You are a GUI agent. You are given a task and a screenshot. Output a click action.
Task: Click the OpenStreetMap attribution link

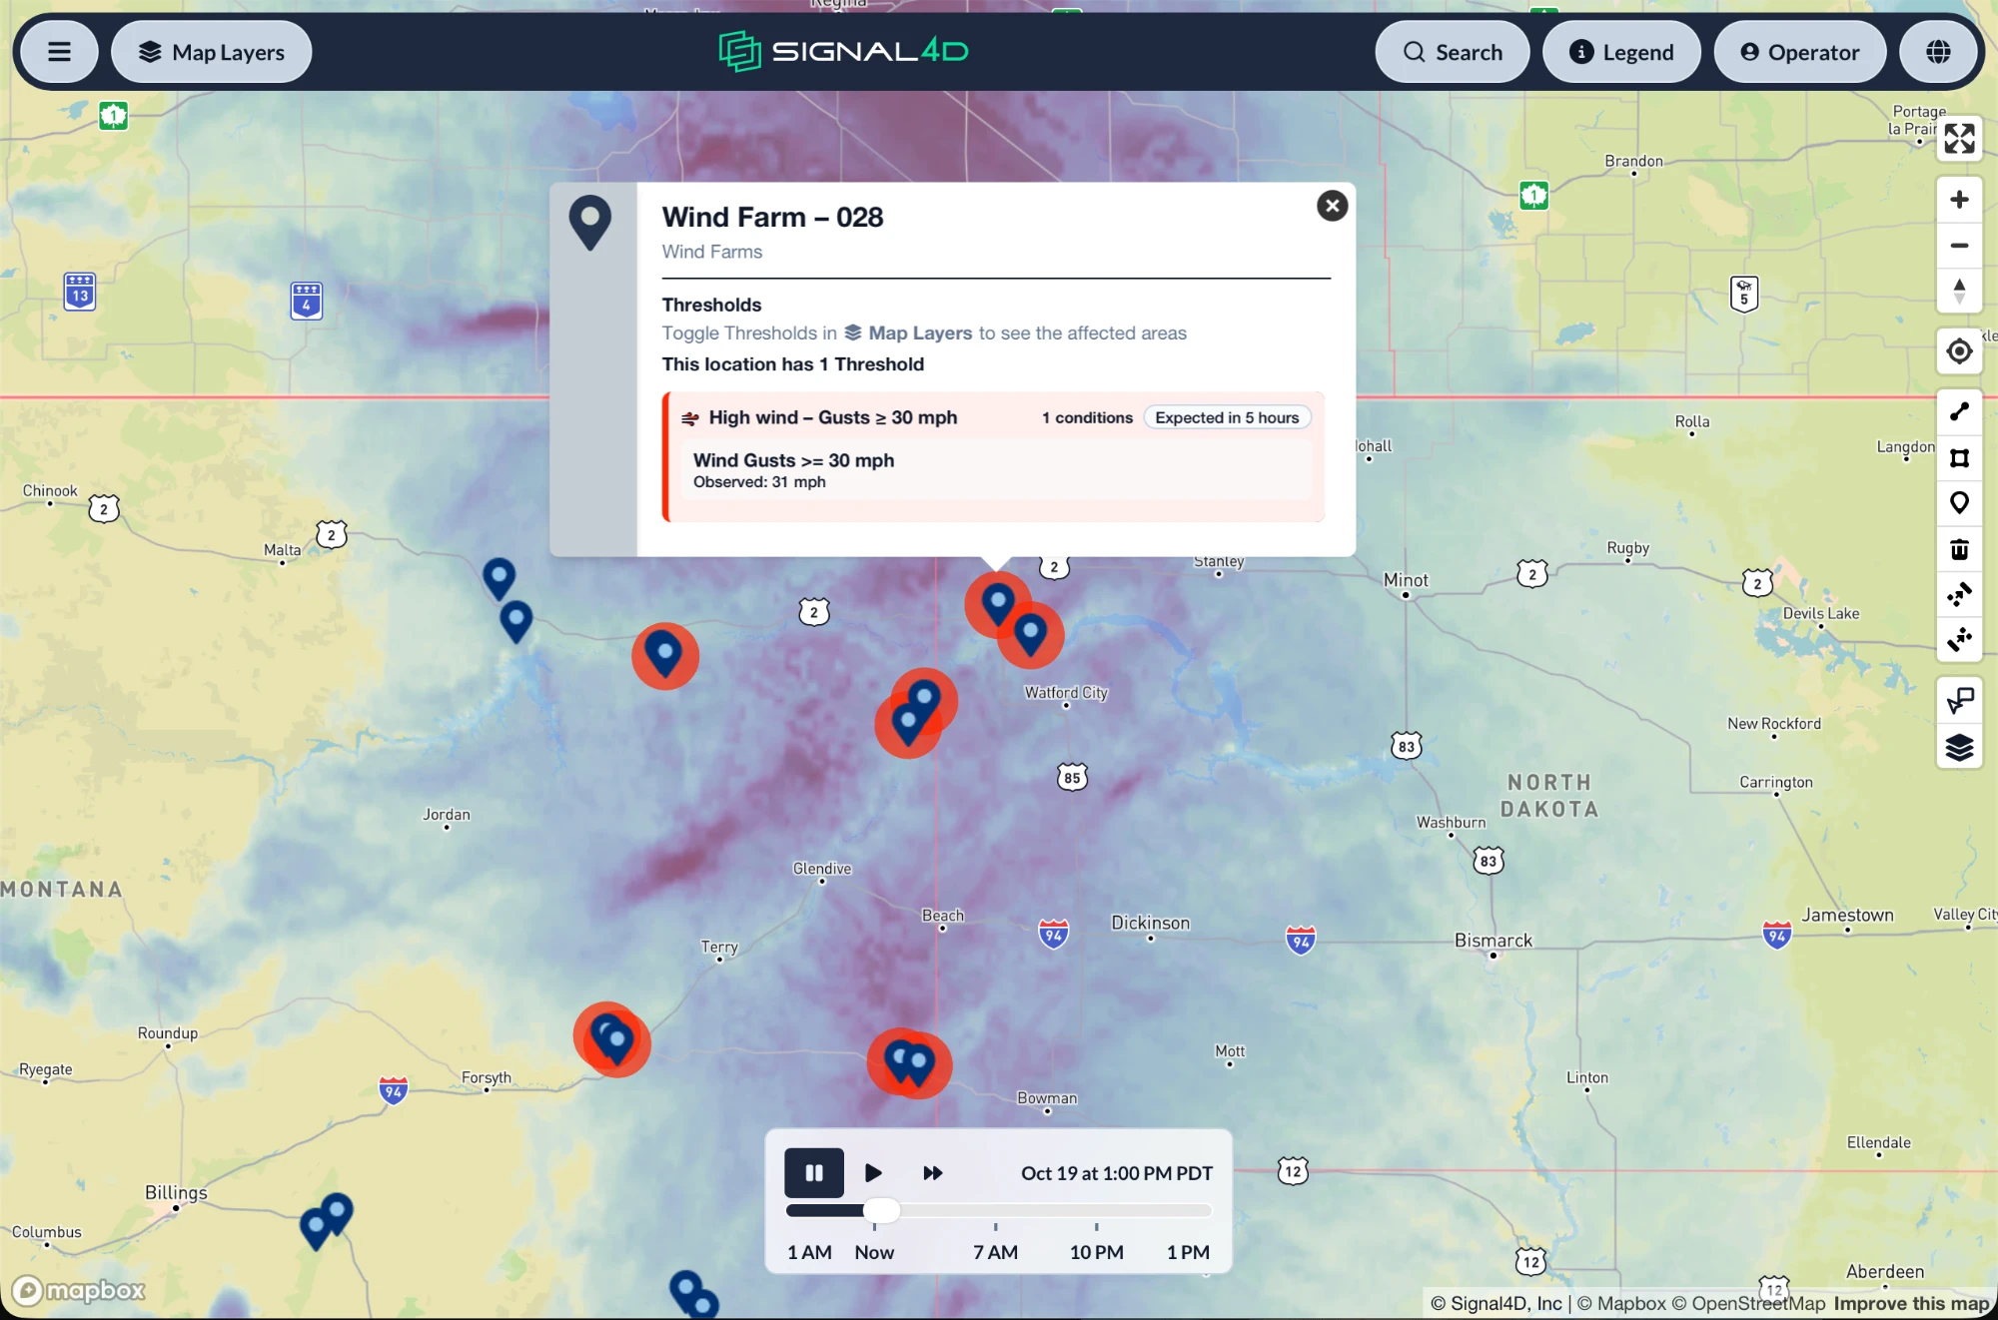[1748, 1303]
